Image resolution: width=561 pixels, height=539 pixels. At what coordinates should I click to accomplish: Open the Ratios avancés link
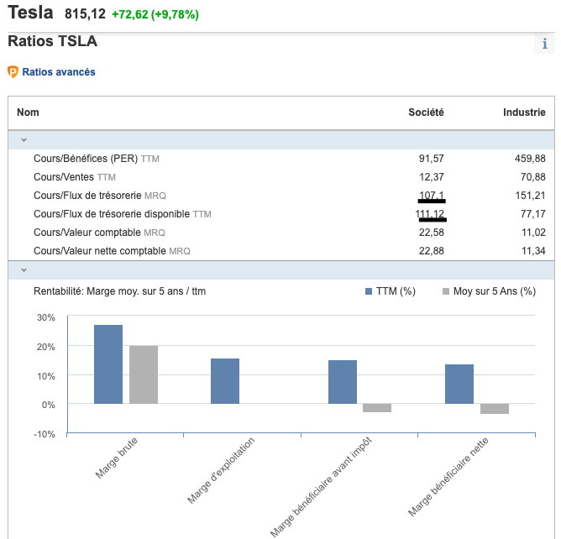click(x=58, y=72)
